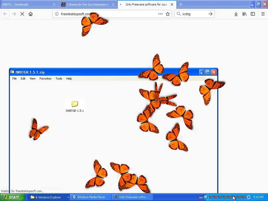The width and height of the screenshot is (268, 201).
Task: Open Help menu in zip window
Action: 69,79
